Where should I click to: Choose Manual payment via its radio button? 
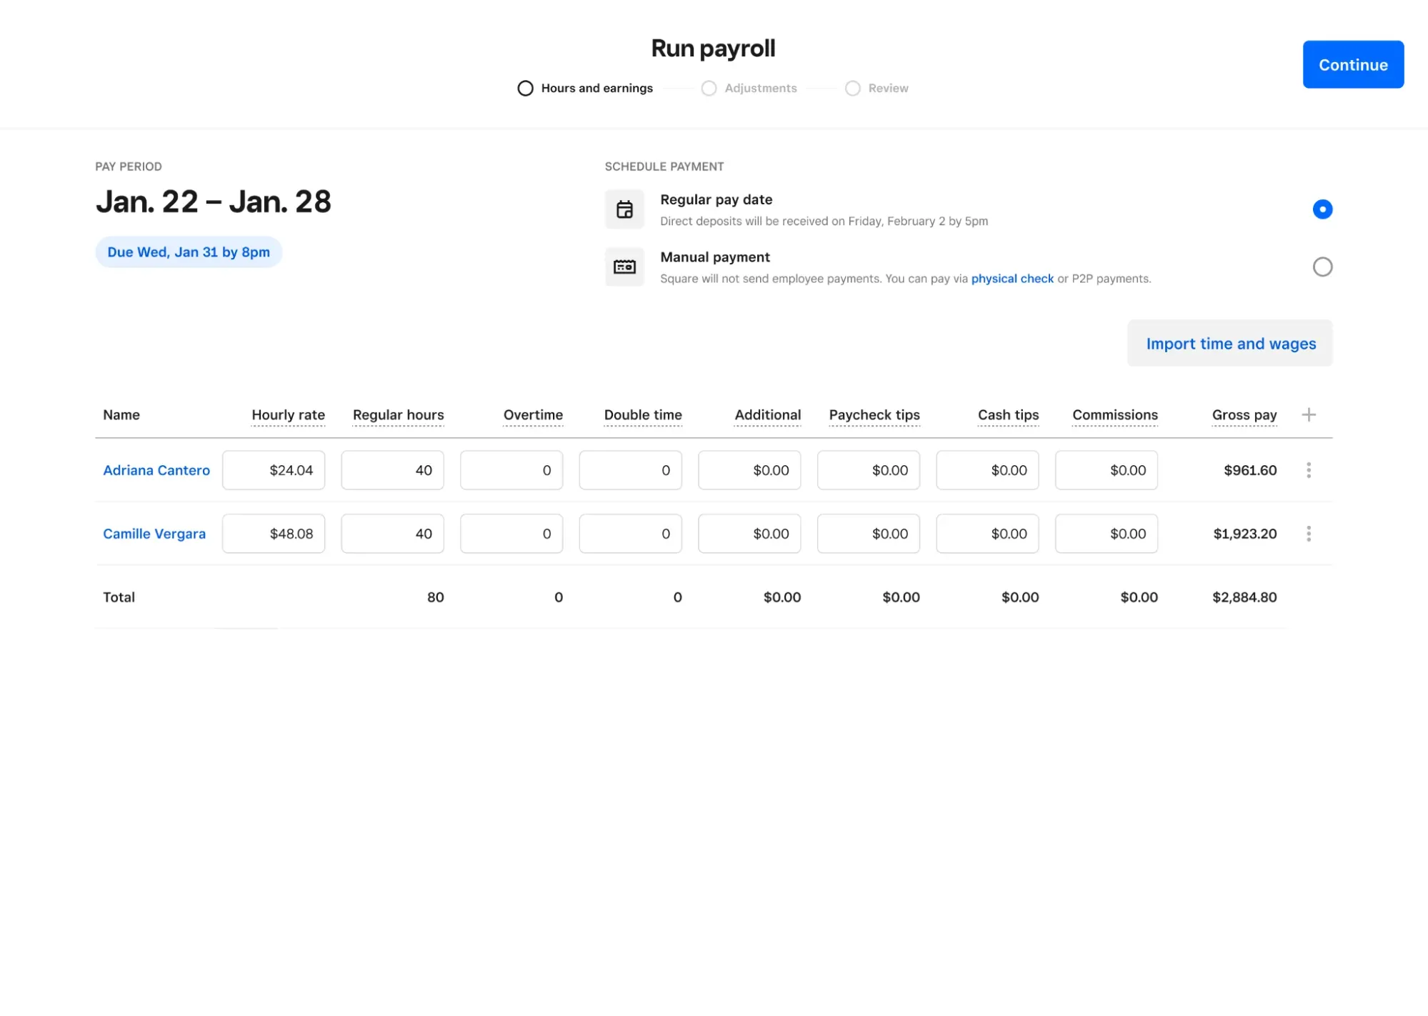coord(1322,267)
